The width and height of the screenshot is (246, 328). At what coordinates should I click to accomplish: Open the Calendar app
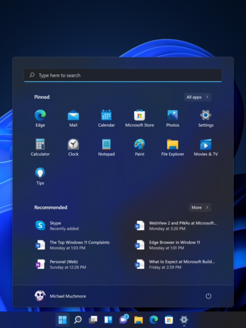[107, 118]
